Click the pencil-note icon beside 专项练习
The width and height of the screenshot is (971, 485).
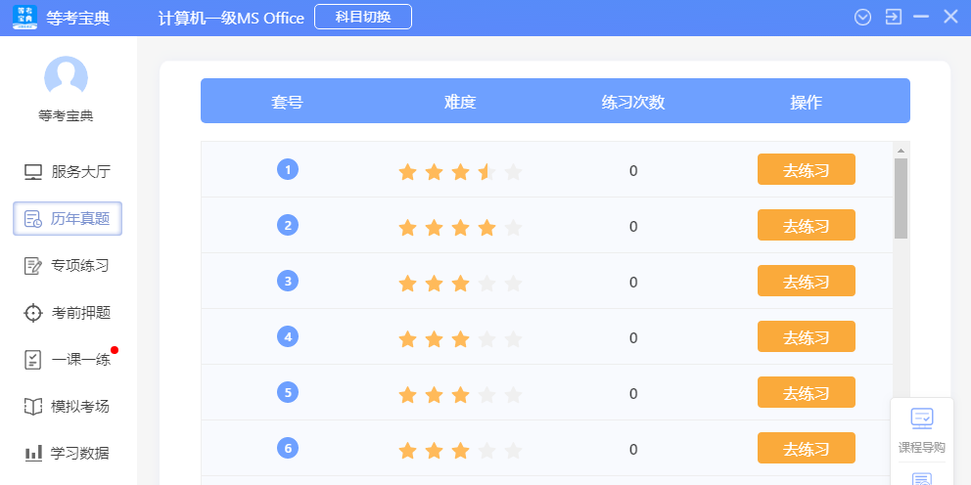click(x=33, y=266)
